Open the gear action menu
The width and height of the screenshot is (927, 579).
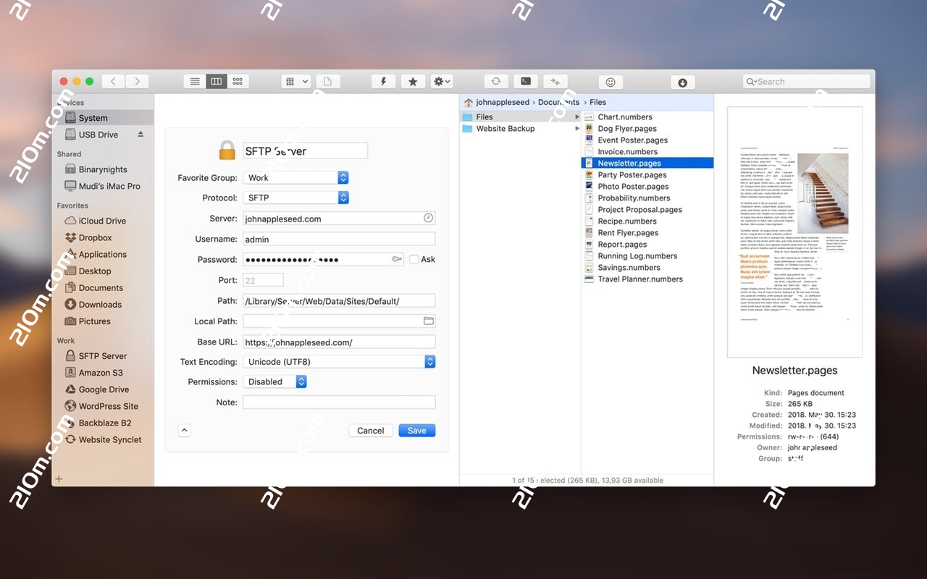(x=442, y=82)
